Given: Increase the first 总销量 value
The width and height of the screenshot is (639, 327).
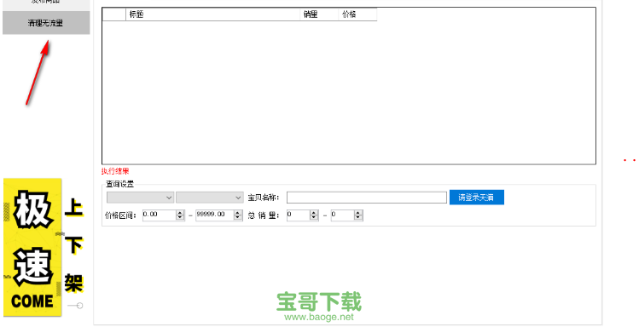Looking at the screenshot, I should click(x=314, y=213).
